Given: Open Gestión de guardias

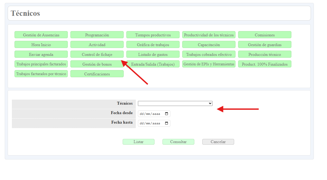Looking at the screenshot, I should click(x=265, y=45).
